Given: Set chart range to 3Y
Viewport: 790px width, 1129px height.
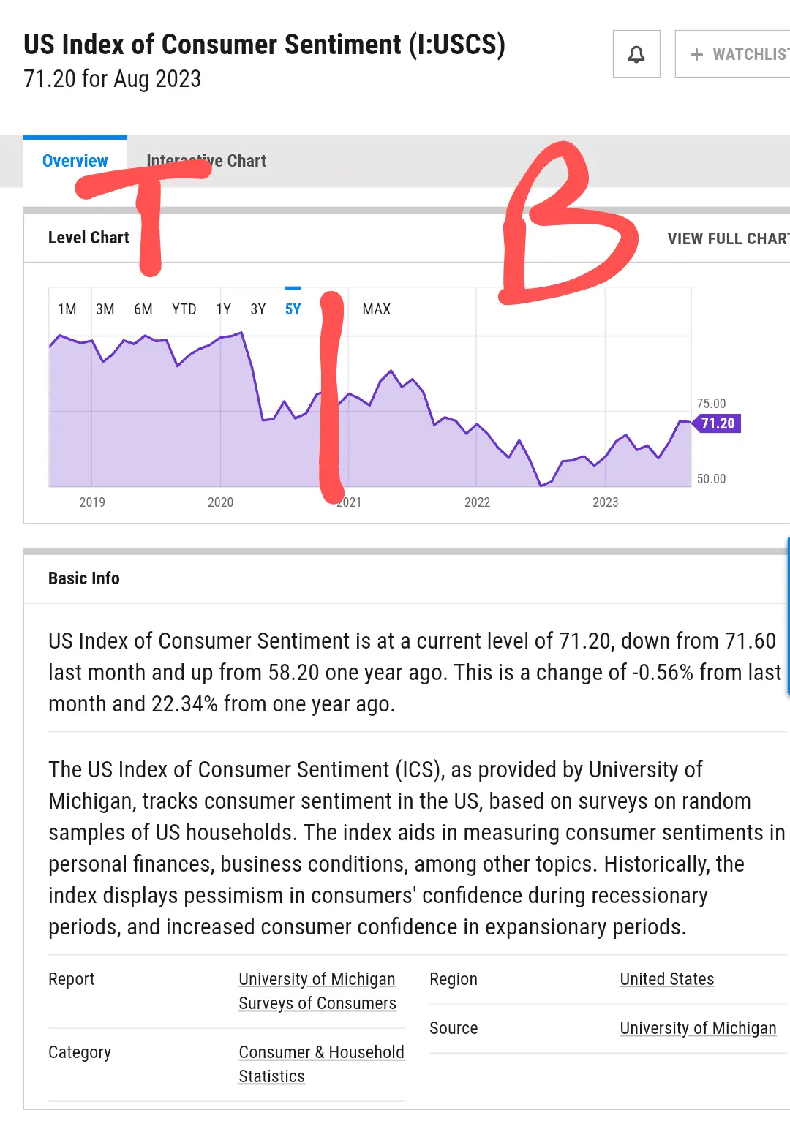Looking at the screenshot, I should click(x=258, y=309).
